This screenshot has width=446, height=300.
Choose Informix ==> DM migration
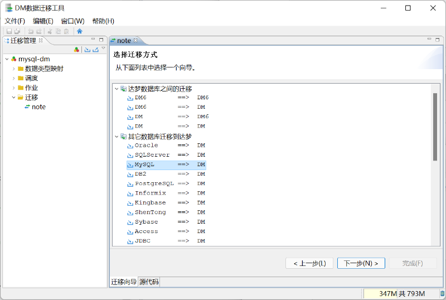click(x=166, y=193)
